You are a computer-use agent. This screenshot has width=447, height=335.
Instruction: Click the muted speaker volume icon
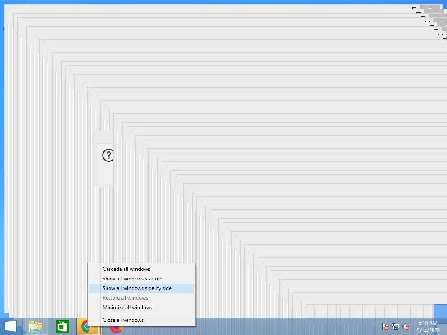[x=406, y=327]
